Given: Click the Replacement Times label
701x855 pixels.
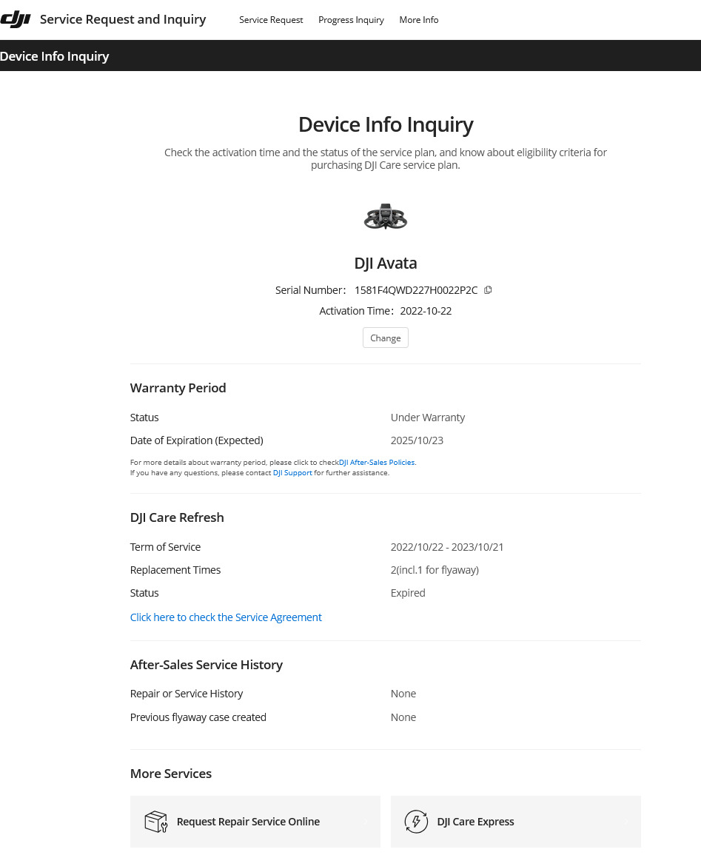Looking at the screenshot, I should (x=175, y=570).
